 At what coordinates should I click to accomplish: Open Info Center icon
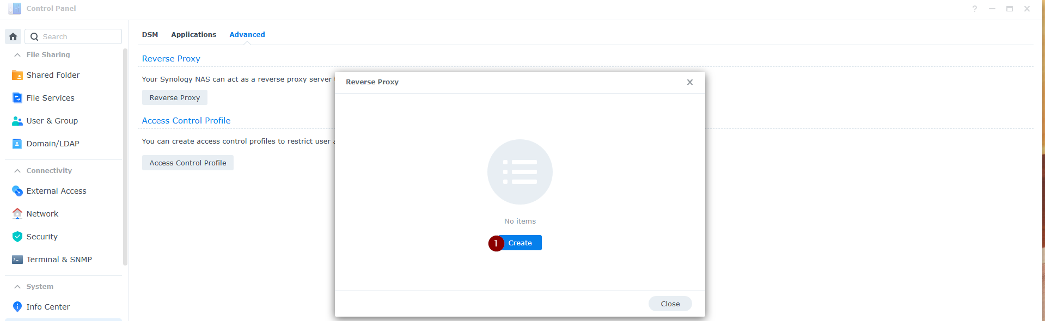click(x=17, y=307)
